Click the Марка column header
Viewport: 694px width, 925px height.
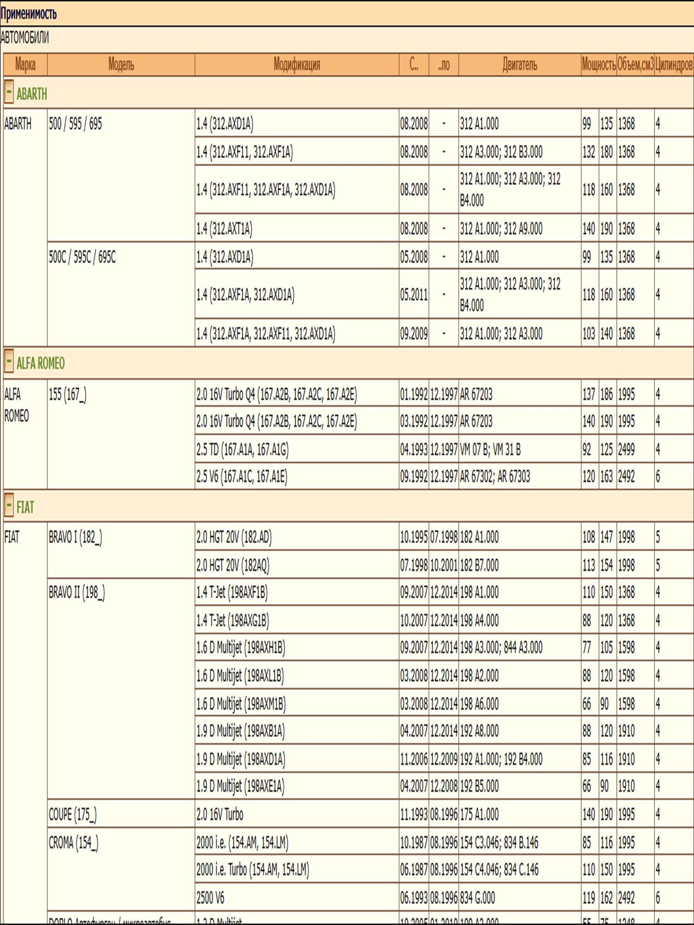tap(25, 65)
